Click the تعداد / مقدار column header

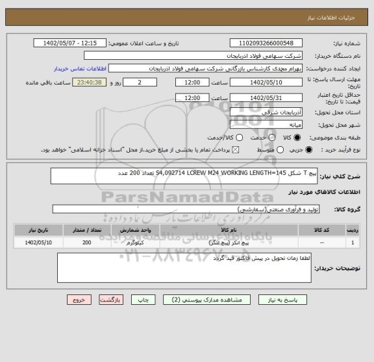tap(87, 230)
